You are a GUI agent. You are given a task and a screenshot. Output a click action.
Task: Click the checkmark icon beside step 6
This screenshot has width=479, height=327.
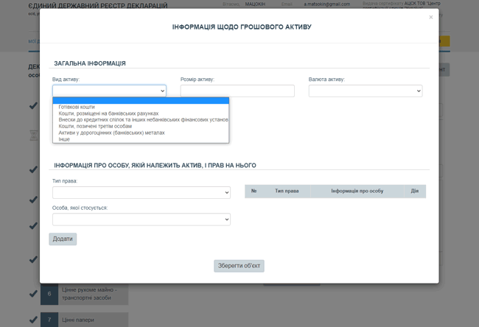33,294
